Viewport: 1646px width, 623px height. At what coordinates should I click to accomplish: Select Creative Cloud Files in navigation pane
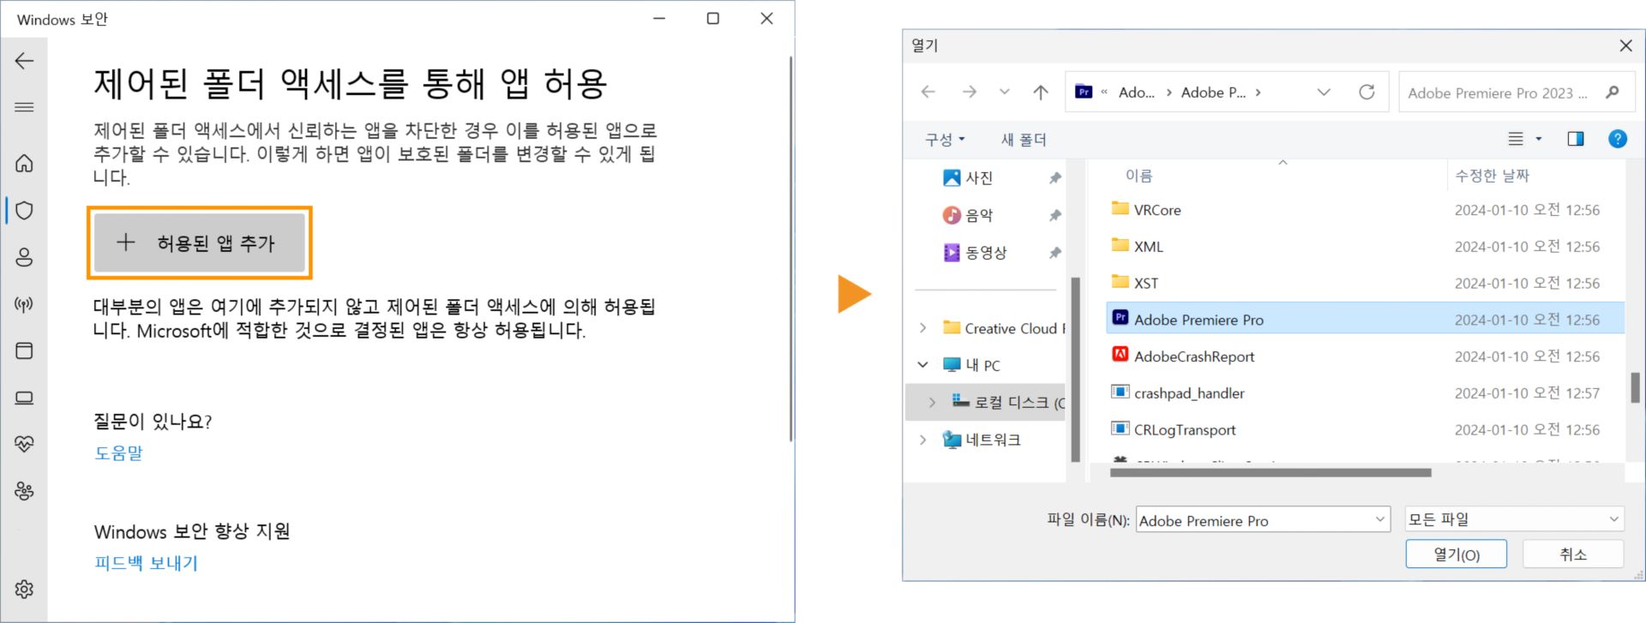click(1004, 328)
